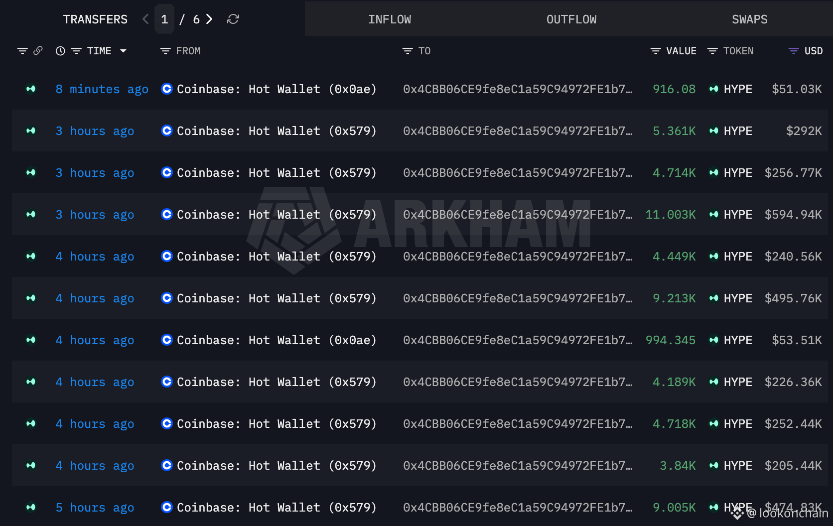The height and width of the screenshot is (526, 833).
Task: Open sender wallet in the $256.77K row
Action: point(277,173)
